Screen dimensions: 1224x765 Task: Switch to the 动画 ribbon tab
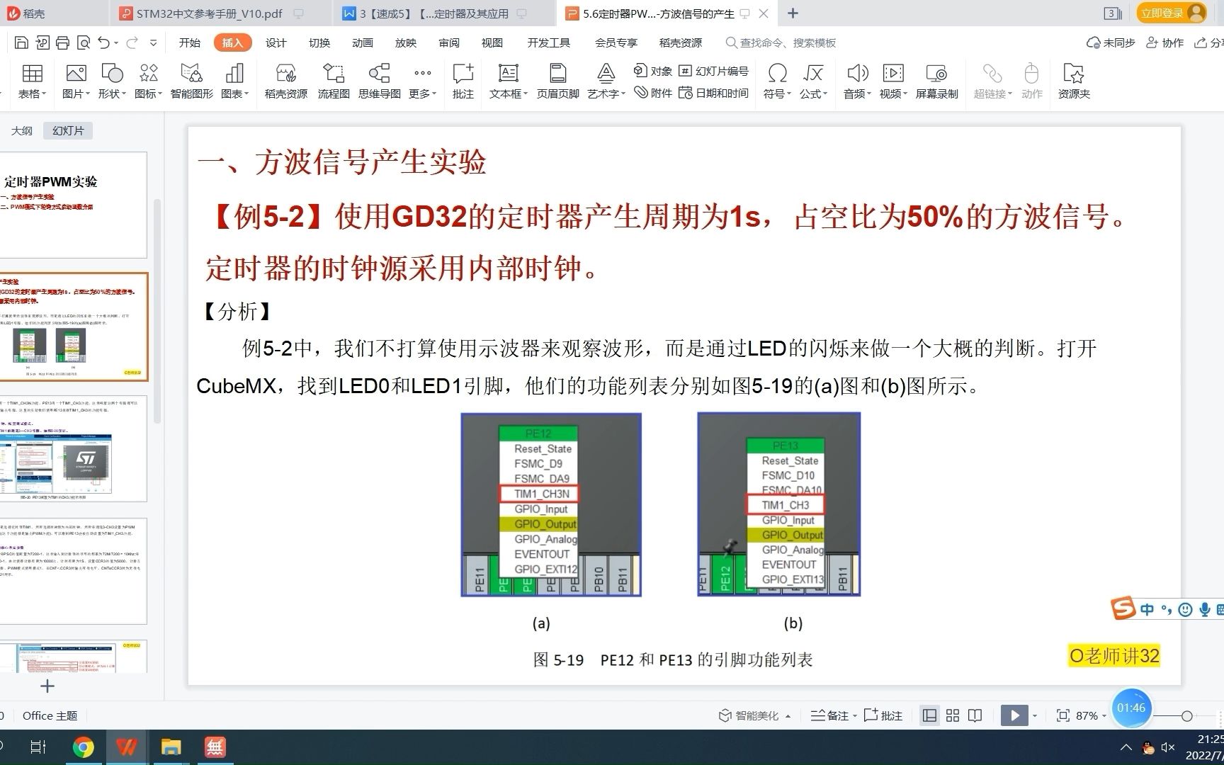[362, 42]
